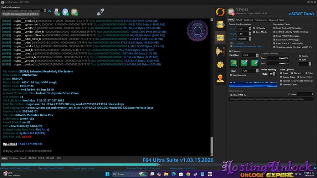The height and width of the screenshot is (178, 317).
Task: Open the VCC voltage dropdown
Action: [249, 28]
